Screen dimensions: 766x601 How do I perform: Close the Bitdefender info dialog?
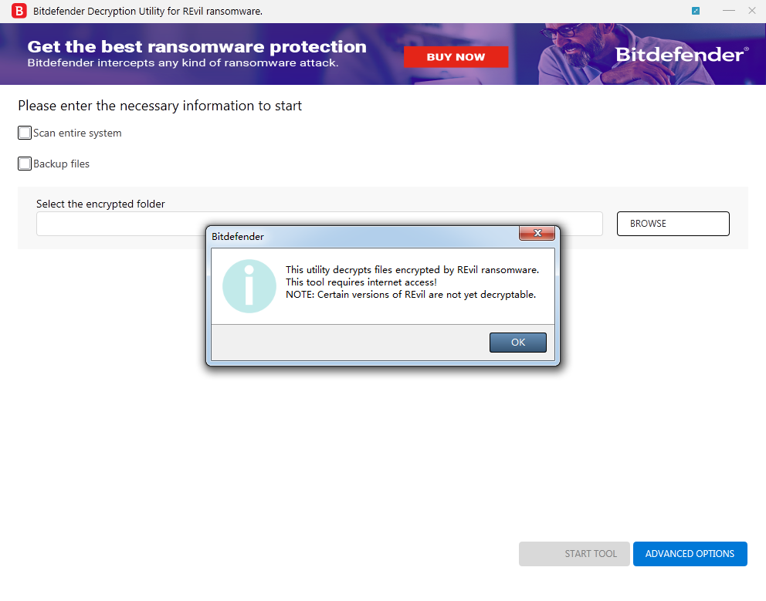point(537,233)
